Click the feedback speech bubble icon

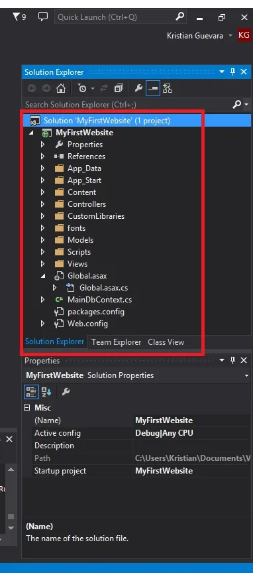[43, 17]
